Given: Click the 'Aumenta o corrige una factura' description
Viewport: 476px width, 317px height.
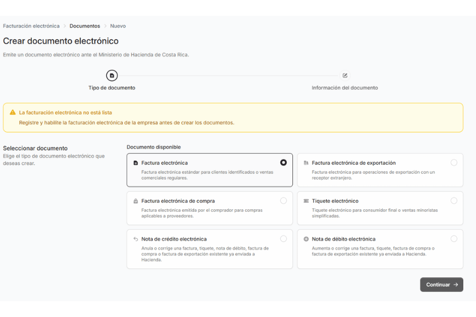Looking at the screenshot, I should click(373, 251).
